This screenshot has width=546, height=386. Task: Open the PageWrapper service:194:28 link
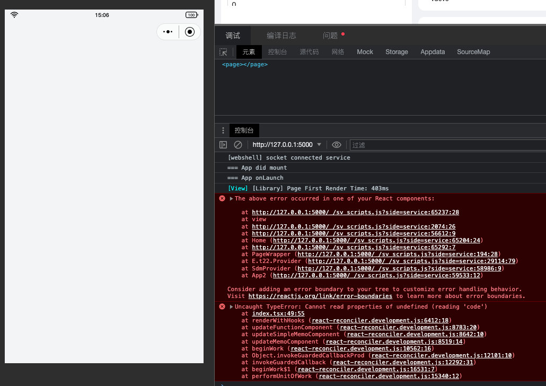coord(398,255)
